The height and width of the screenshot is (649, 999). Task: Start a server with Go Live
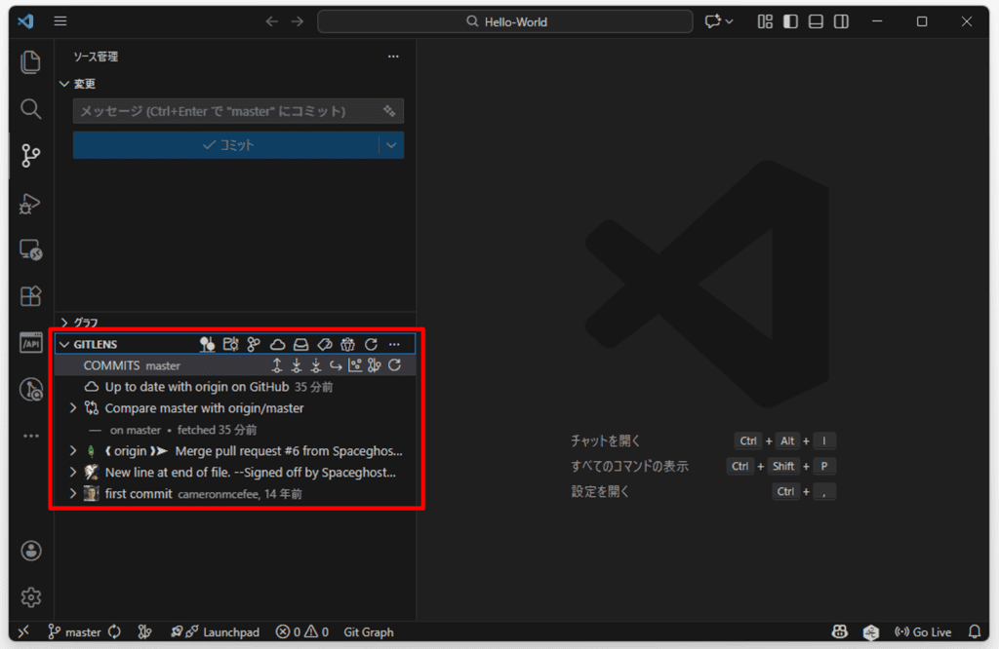[921, 631]
